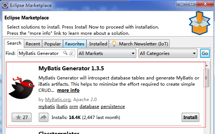The image size is (215, 134).
Task: Click the Apache 2.0 license text
Action: pos(85,100)
